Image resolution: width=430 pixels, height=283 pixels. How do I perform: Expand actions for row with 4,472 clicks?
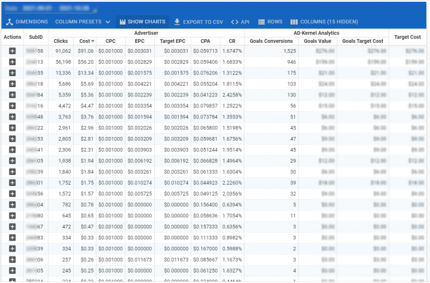pos(12,106)
